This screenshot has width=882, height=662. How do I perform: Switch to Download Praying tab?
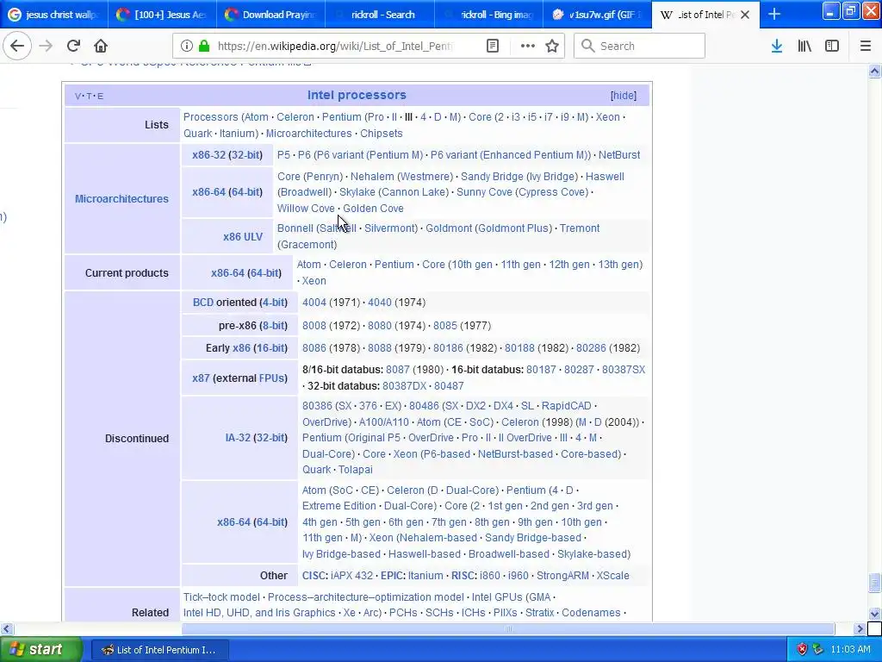[270, 14]
